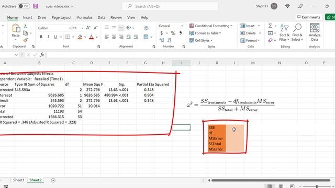Click the Copy icon
335x188 pixels.
[x=26, y=33]
